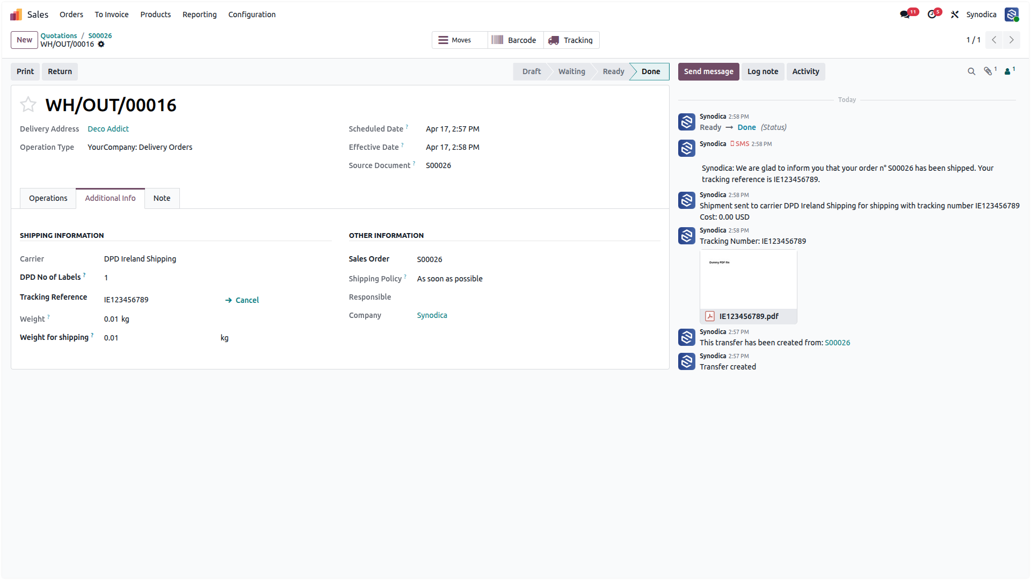Toggle the favorite star for WH/OUT/00016
The height and width of the screenshot is (580, 1031).
coord(28,104)
